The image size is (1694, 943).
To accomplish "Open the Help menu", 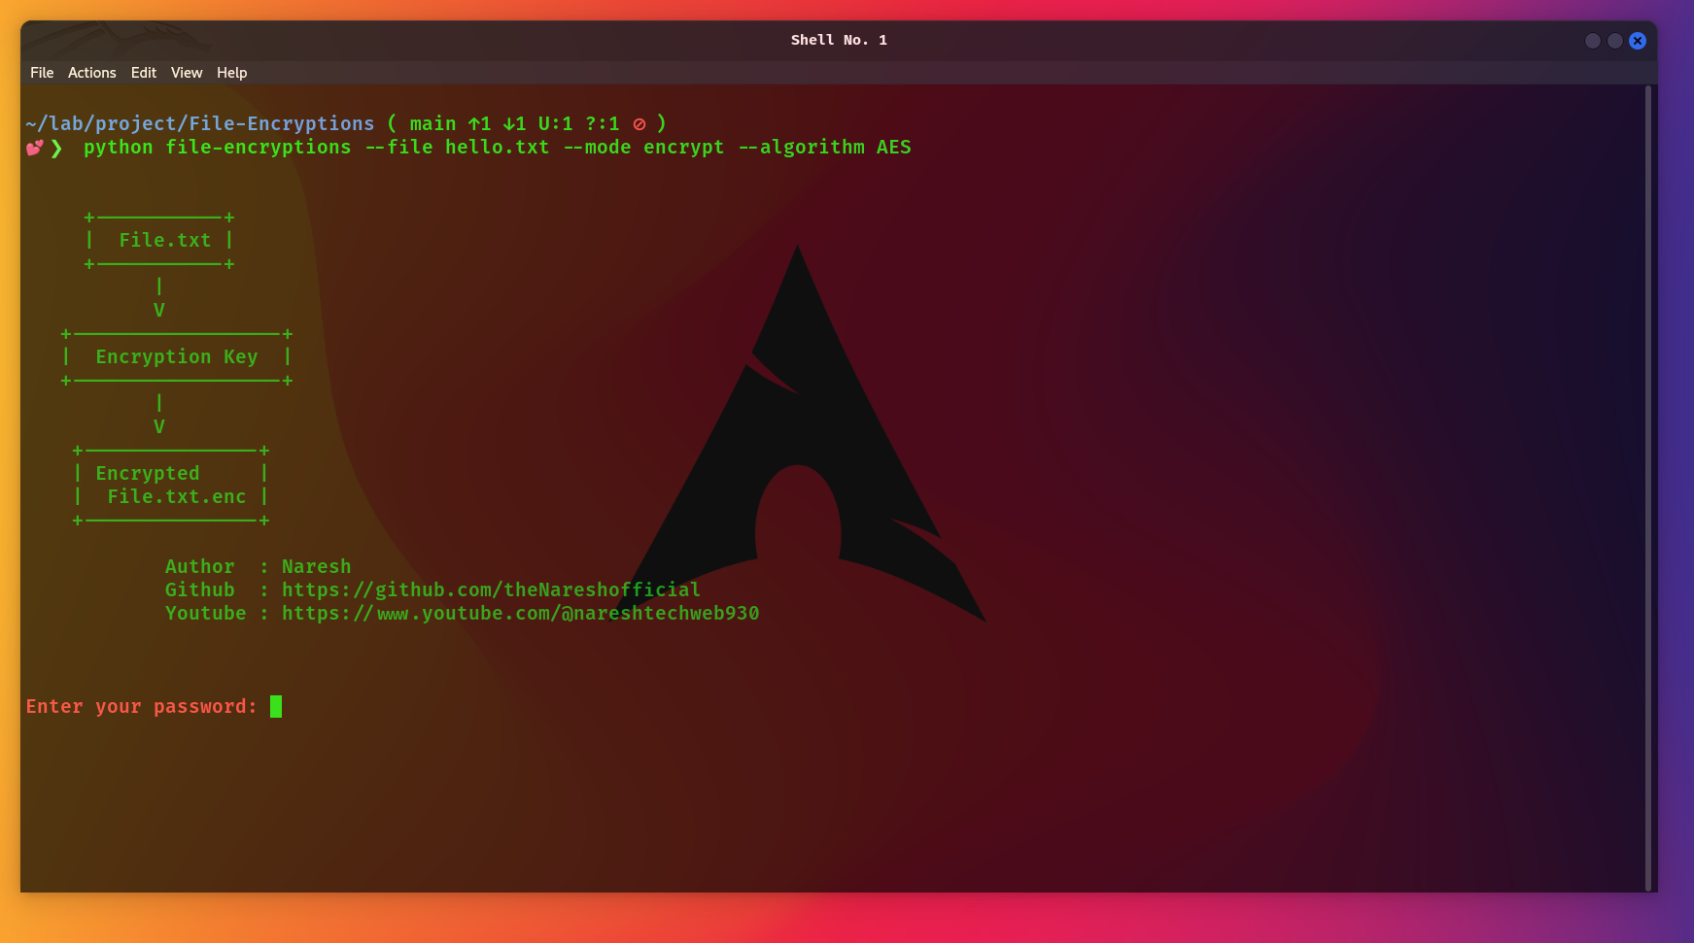I will coord(232,73).
